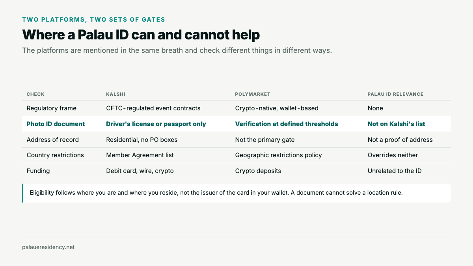
Task: Click the 'Crypto deposits' cell
Action: coord(258,171)
